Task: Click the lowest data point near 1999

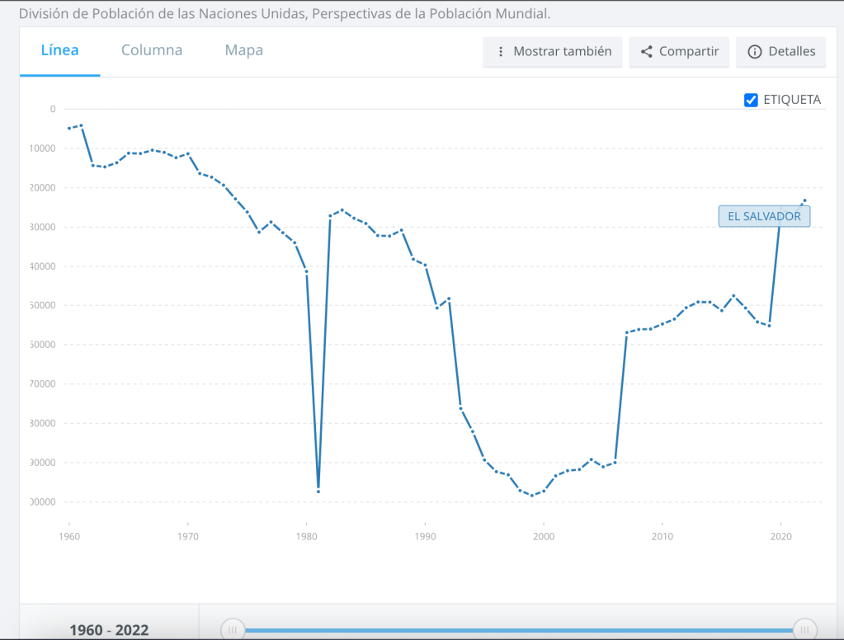Action: (x=532, y=496)
